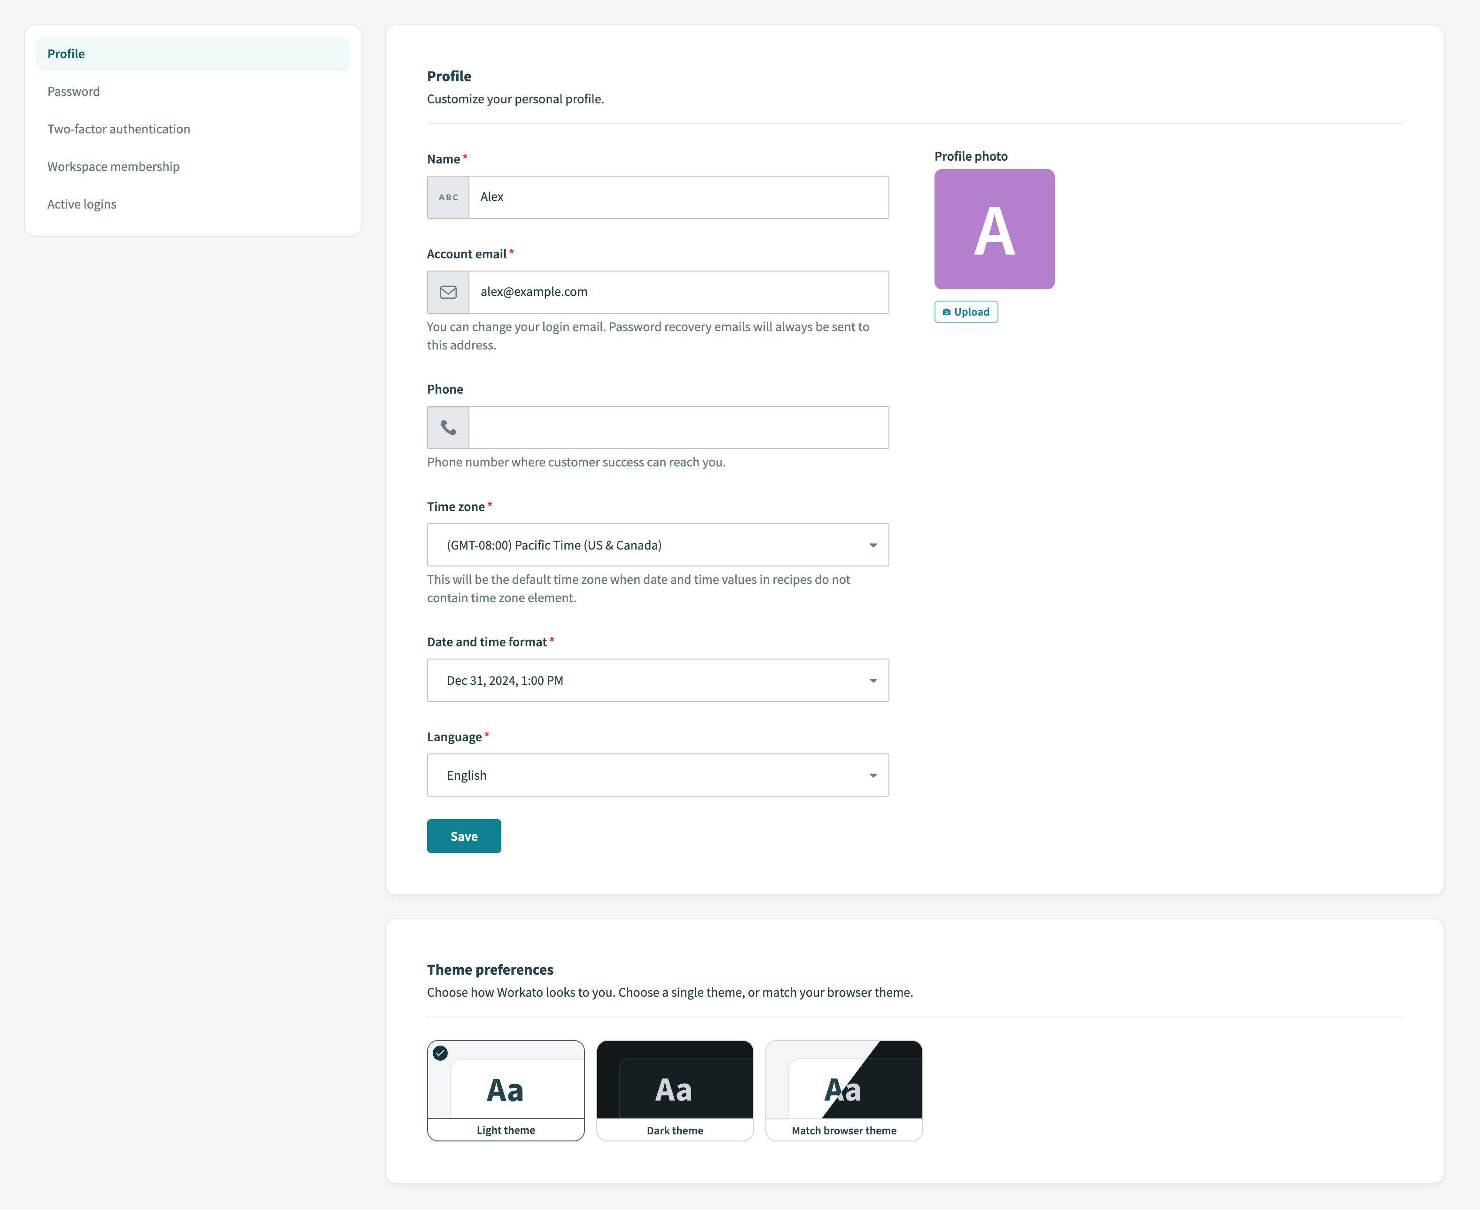The width and height of the screenshot is (1480, 1210).
Task: Click the checkmark badge on Light theme
Action: tap(440, 1054)
